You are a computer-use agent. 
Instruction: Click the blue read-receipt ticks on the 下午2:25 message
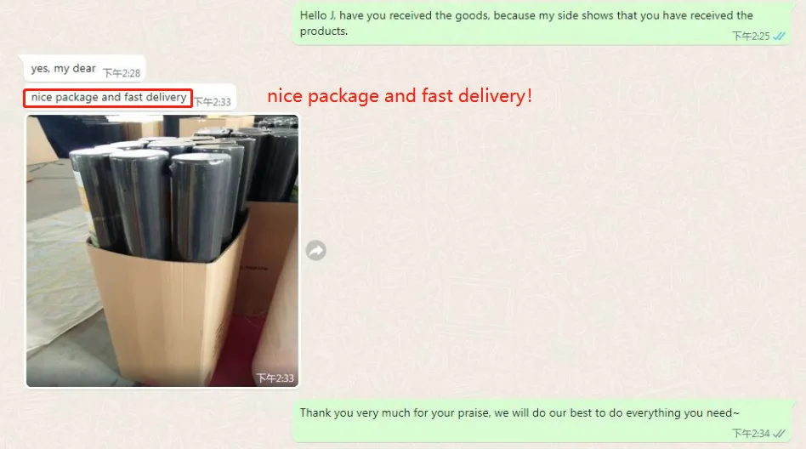pyautogui.click(x=779, y=36)
